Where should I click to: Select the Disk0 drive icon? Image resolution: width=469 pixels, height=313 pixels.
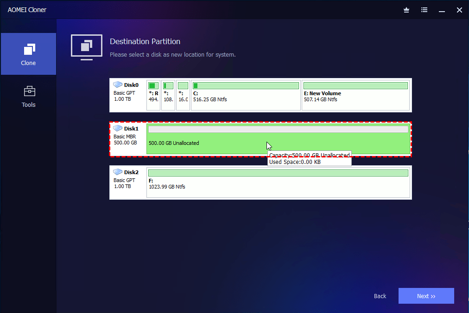pos(118,85)
